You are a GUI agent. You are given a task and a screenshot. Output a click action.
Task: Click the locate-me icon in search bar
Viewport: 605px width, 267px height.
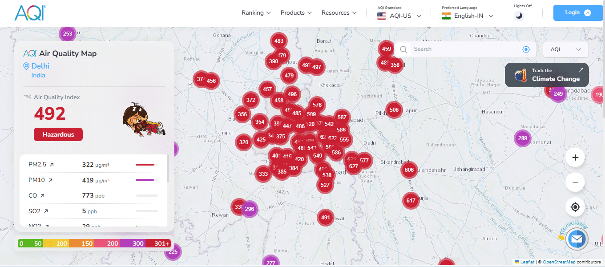[526, 49]
